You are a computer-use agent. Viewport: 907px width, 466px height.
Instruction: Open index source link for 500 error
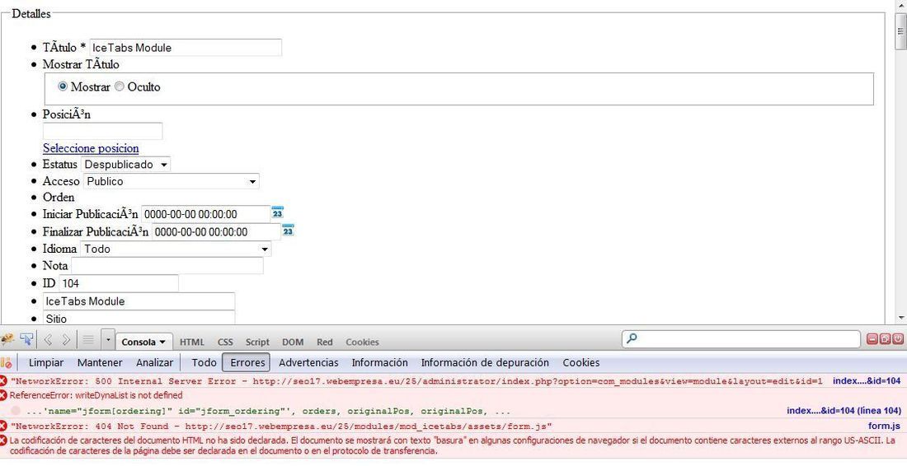click(867, 381)
